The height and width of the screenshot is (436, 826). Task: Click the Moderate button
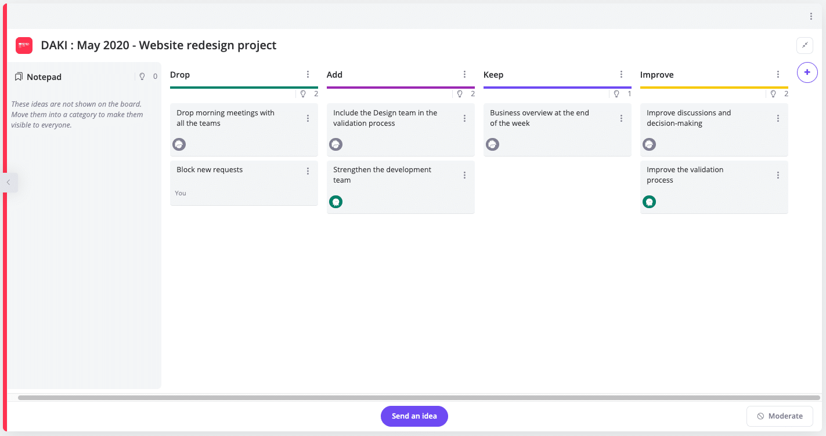tap(780, 416)
